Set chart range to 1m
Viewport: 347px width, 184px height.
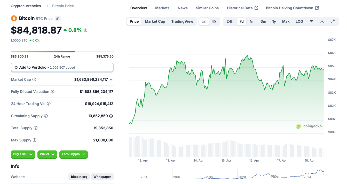[x=252, y=21]
